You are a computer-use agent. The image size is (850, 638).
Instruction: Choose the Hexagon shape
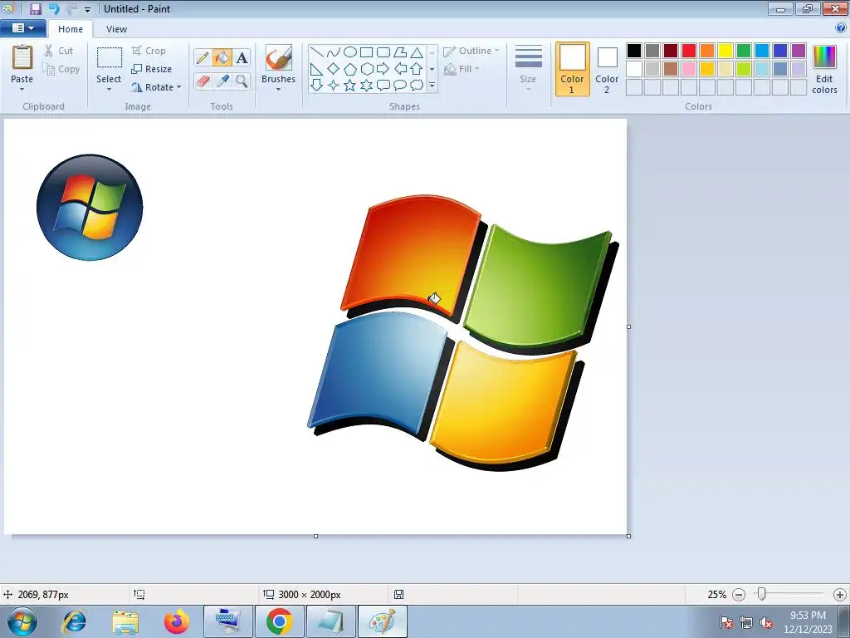click(x=367, y=69)
